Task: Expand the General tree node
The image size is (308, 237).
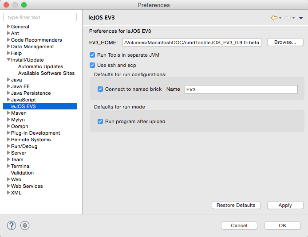Action: [x=8, y=26]
